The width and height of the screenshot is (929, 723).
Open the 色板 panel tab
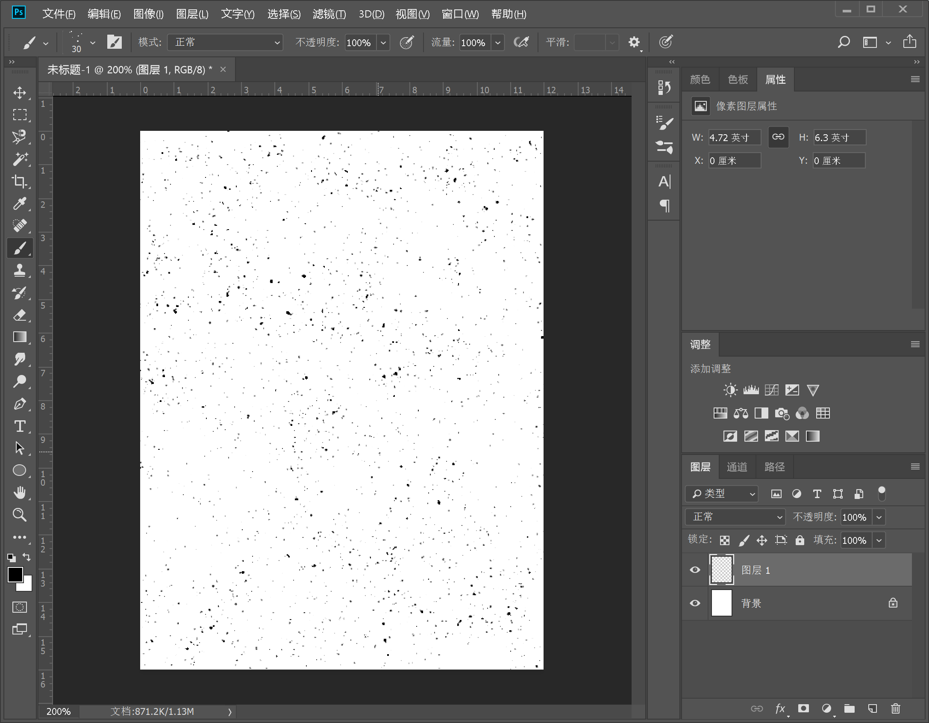(738, 80)
